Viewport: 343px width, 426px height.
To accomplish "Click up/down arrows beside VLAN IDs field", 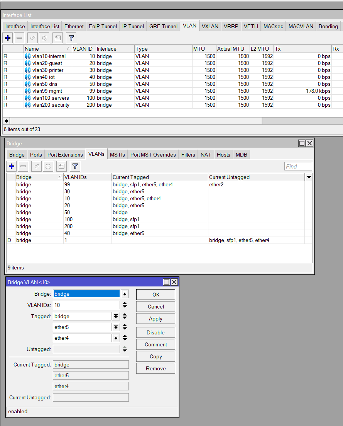I will tap(125, 305).
